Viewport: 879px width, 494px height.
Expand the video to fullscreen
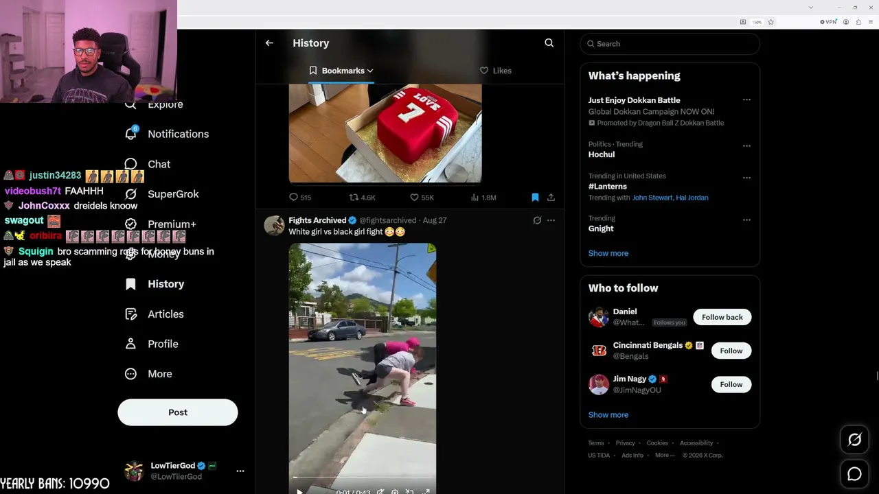426,491
